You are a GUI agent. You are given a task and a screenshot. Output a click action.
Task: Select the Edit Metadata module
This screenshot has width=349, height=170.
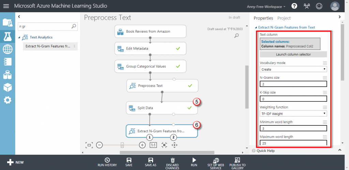150,48
